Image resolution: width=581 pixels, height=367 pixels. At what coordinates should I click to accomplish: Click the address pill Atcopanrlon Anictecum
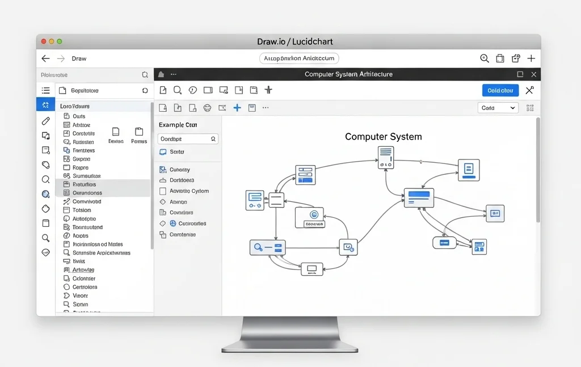point(299,58)
